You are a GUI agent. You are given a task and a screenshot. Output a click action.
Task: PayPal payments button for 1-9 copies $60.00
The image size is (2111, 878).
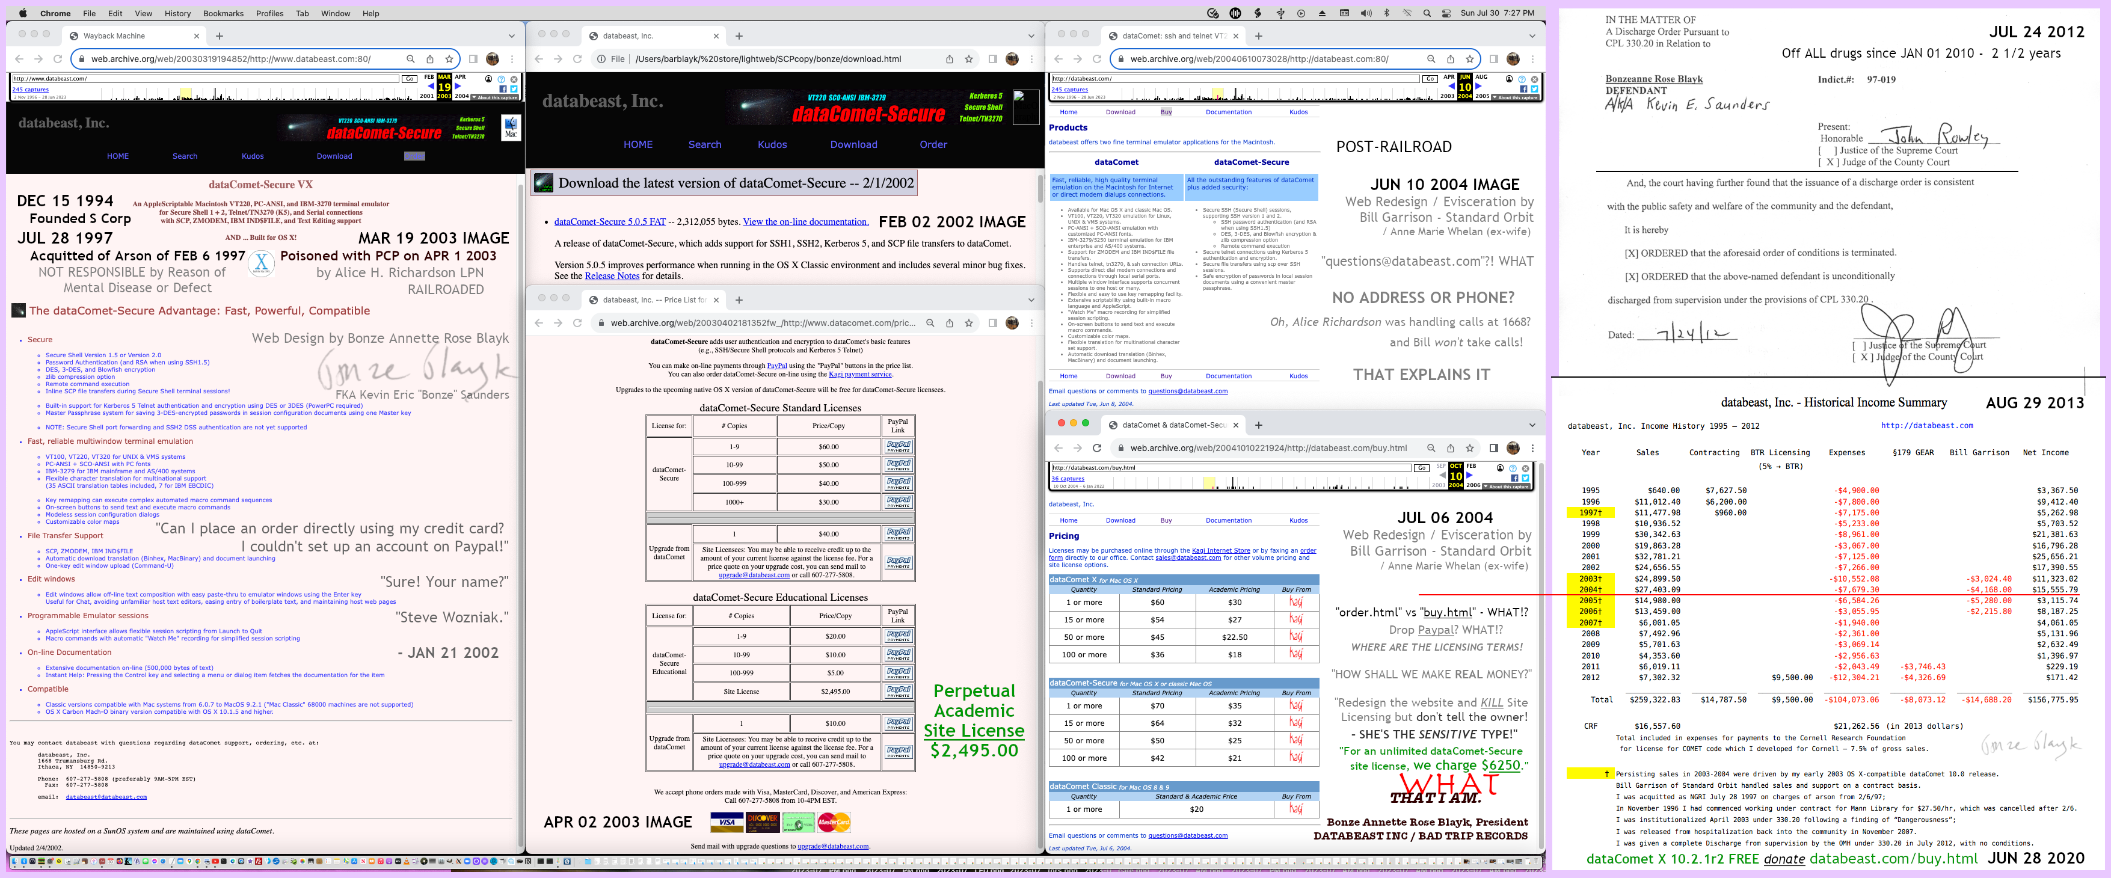898,446
